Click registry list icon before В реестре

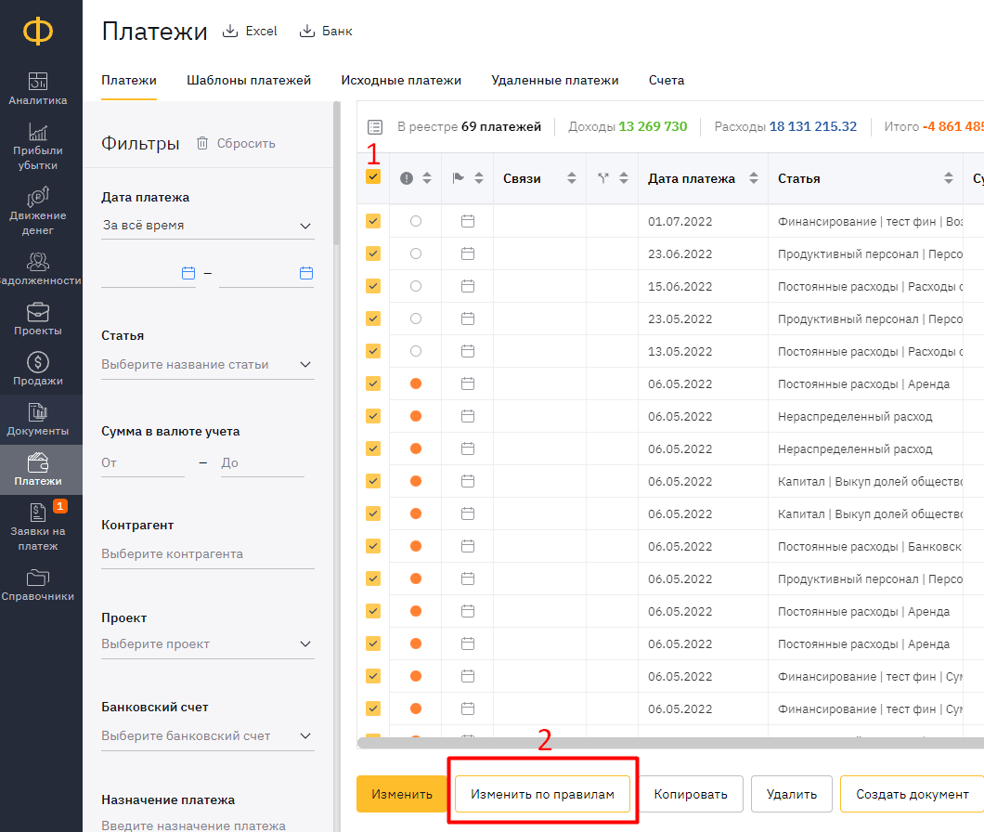click(375, 127)
